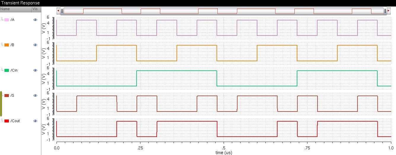Click the Name column header
396x155 pixels.
[x=16, y=9]
